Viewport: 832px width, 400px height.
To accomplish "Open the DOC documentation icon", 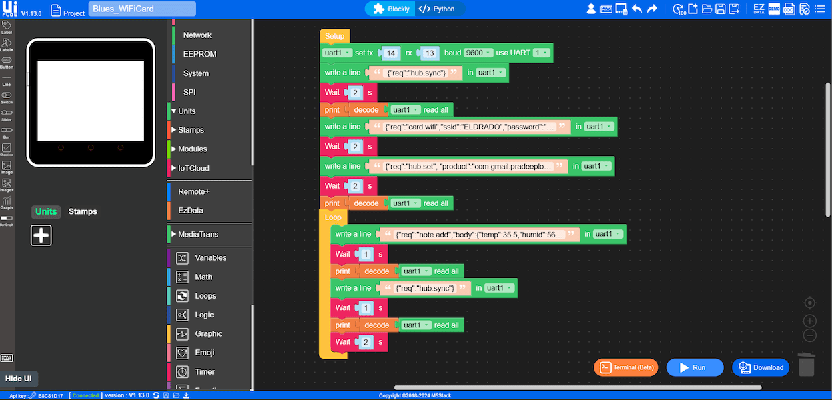I will pos(789,9).
